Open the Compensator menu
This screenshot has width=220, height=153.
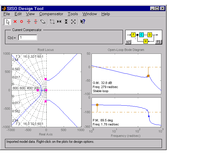(x=51, y=14)
